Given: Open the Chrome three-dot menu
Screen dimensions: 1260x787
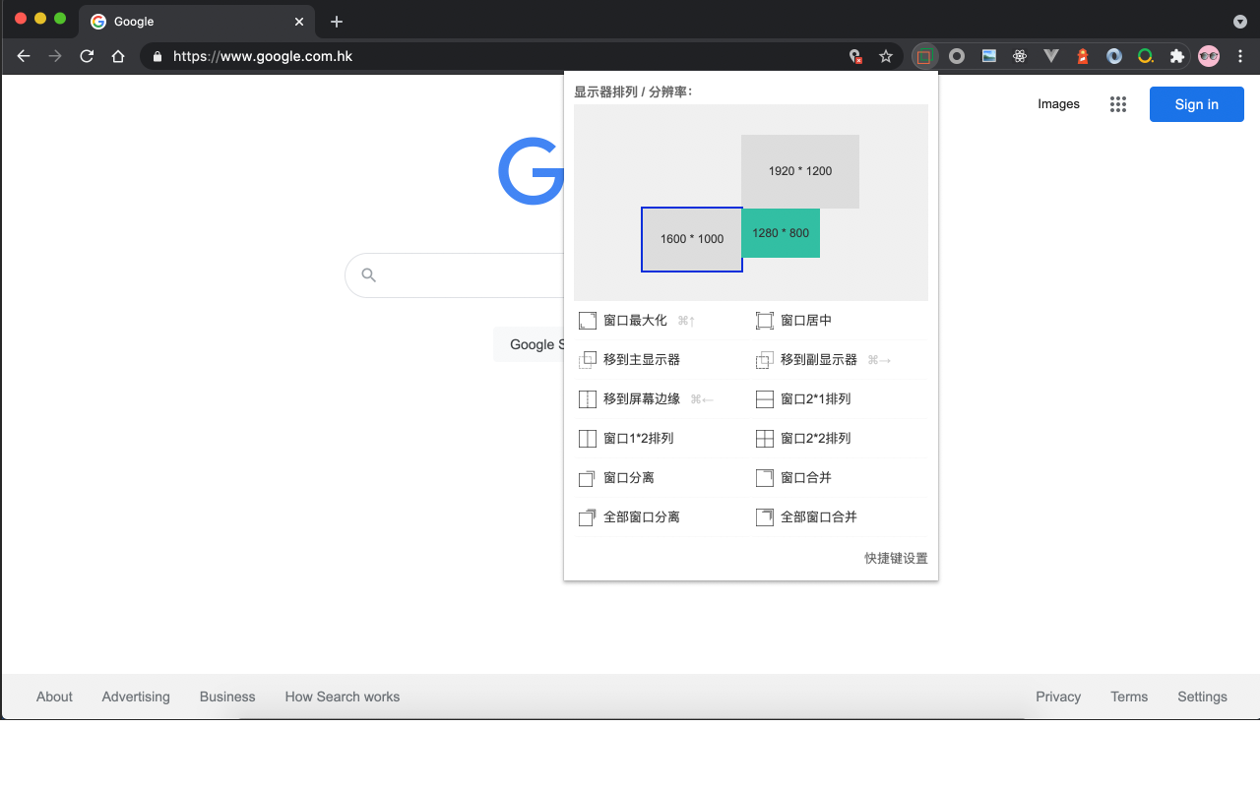Looking at the screenshot, I should click(x=1240, y=56).
